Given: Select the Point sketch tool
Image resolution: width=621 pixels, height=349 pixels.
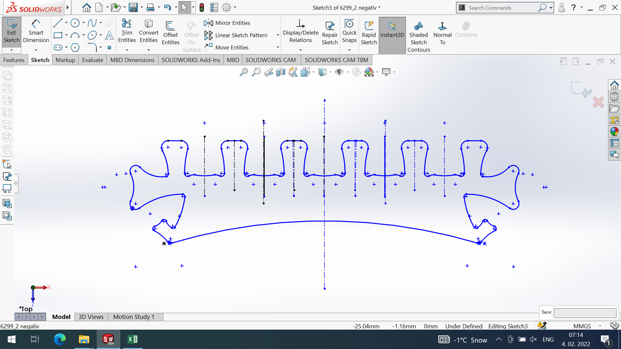Looking at the screenshot, I should 109,48.
